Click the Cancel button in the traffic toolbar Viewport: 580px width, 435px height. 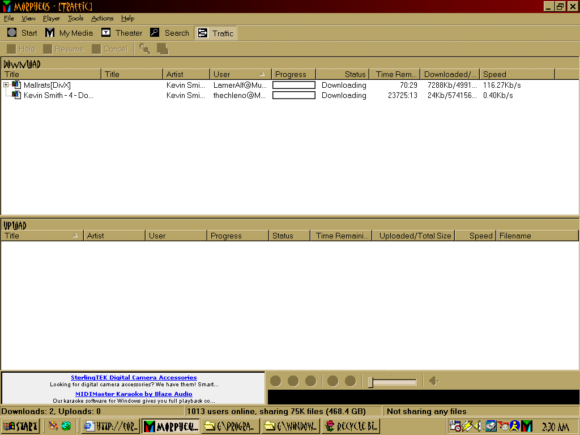click(x=109, y=49)
